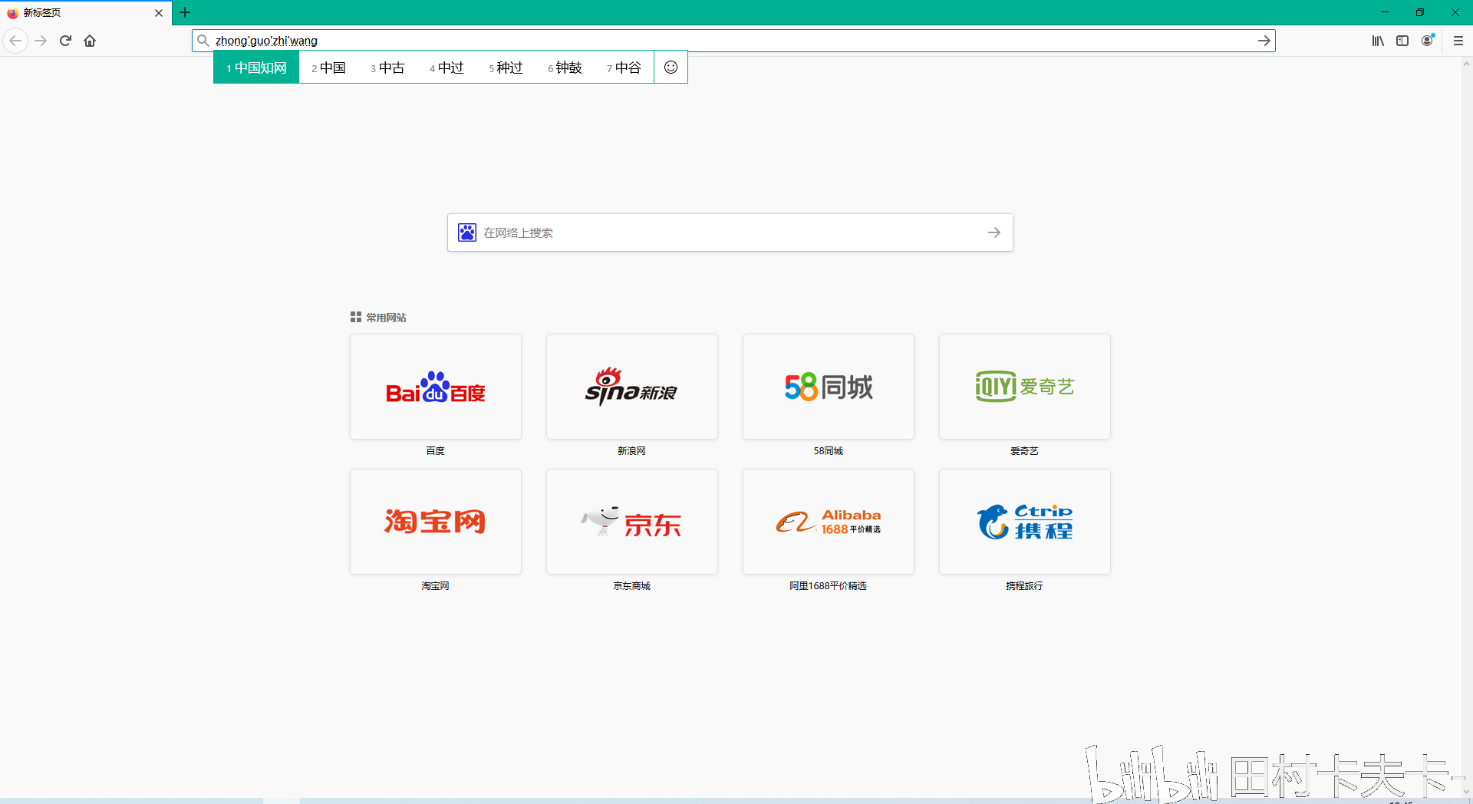Focus the 在网络上搜索 search box
This screenshot has width=1473, height=804.
pos(730,232)
